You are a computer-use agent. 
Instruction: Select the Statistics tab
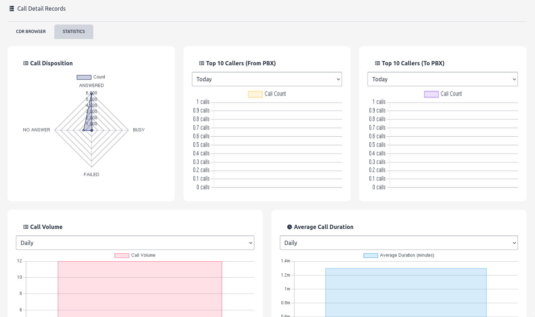pyautogui.click(x=74, y=32)
